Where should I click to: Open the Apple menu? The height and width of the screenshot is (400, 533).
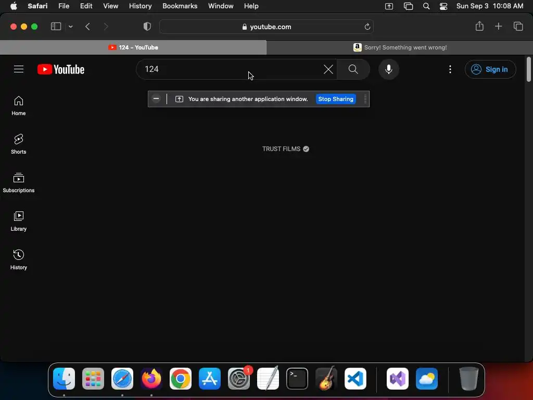(14, 6)
